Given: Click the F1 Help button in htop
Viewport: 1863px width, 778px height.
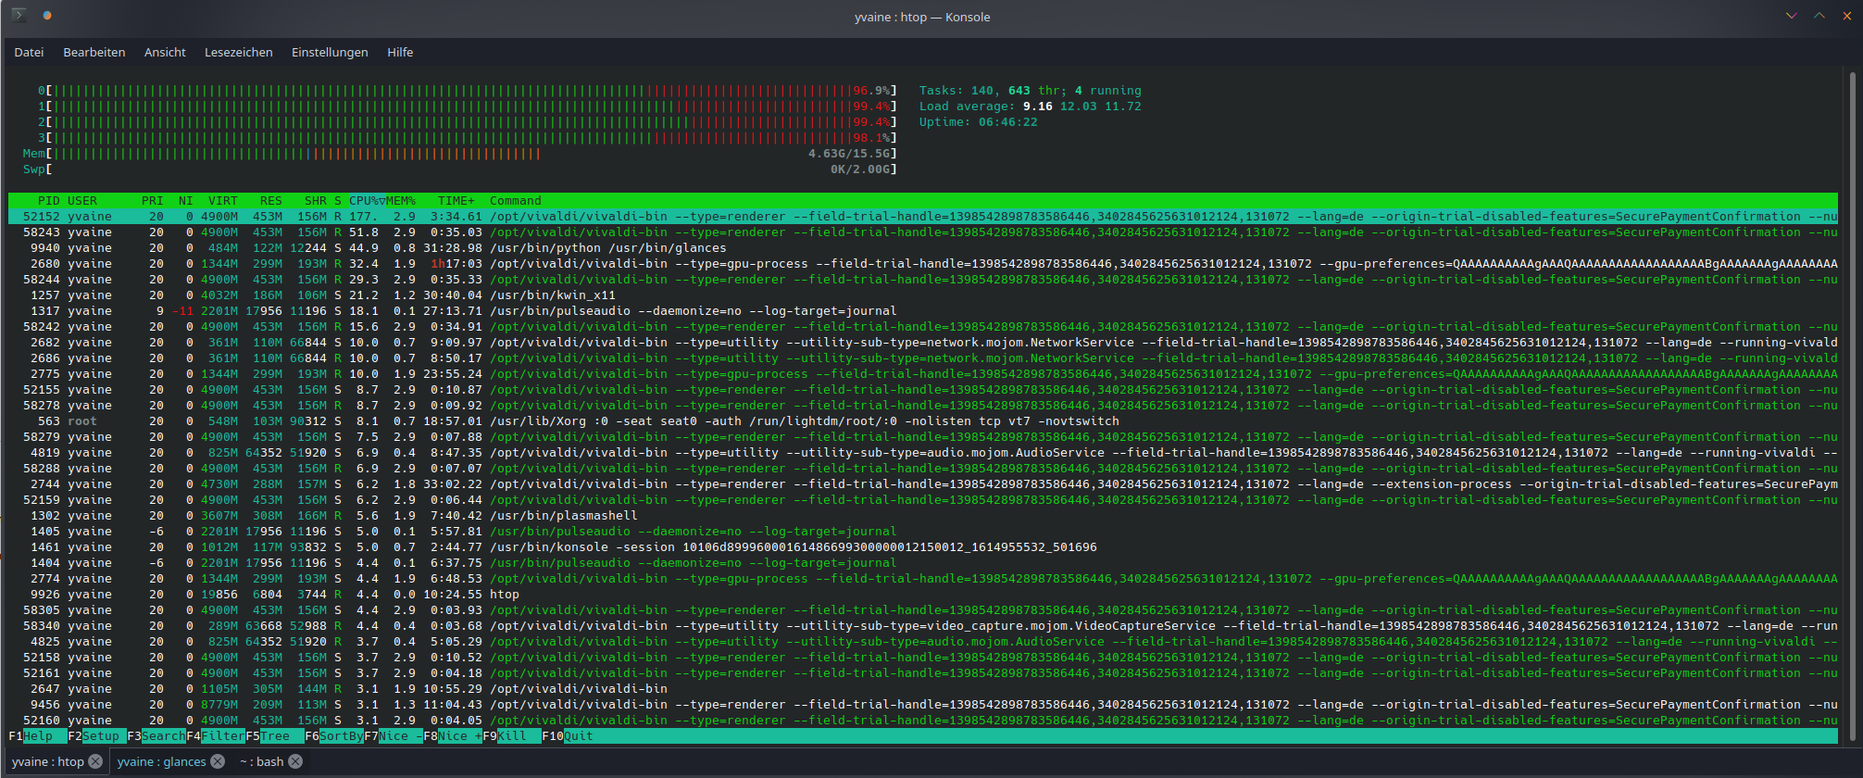Looking at the screenshot, I should click(38, 736).
